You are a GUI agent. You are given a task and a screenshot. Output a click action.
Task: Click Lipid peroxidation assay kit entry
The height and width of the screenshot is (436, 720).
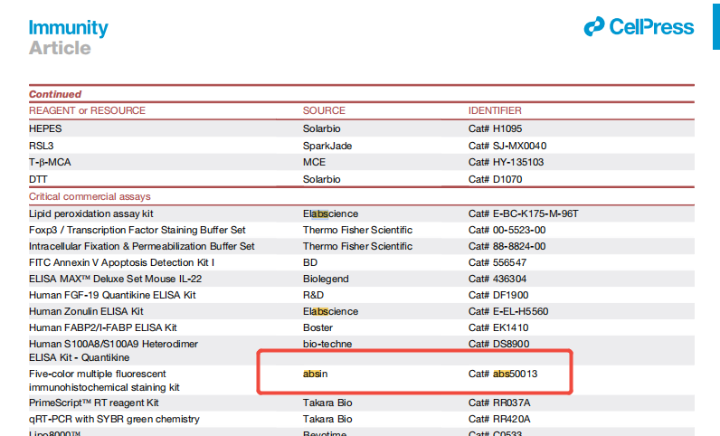point(91,213)
